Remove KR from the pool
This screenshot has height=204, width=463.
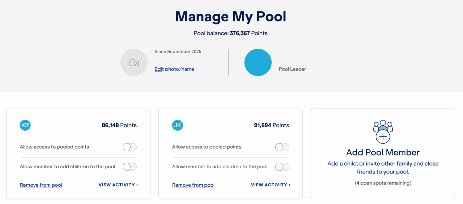(41, 185)
